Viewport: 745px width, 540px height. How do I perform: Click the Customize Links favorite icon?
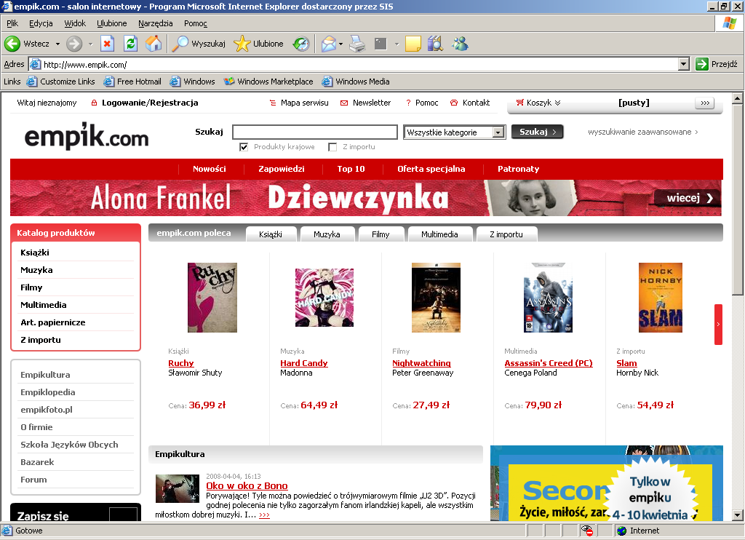point(32,82)
